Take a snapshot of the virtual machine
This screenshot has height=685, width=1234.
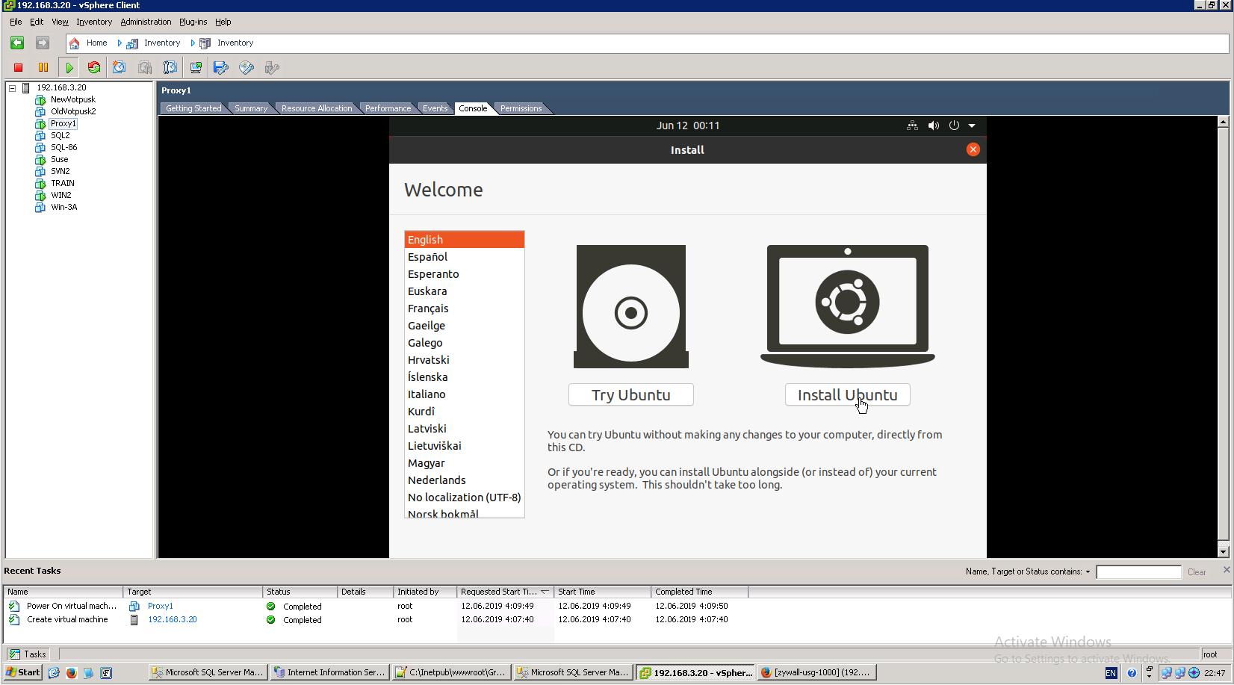pos(120,68)
